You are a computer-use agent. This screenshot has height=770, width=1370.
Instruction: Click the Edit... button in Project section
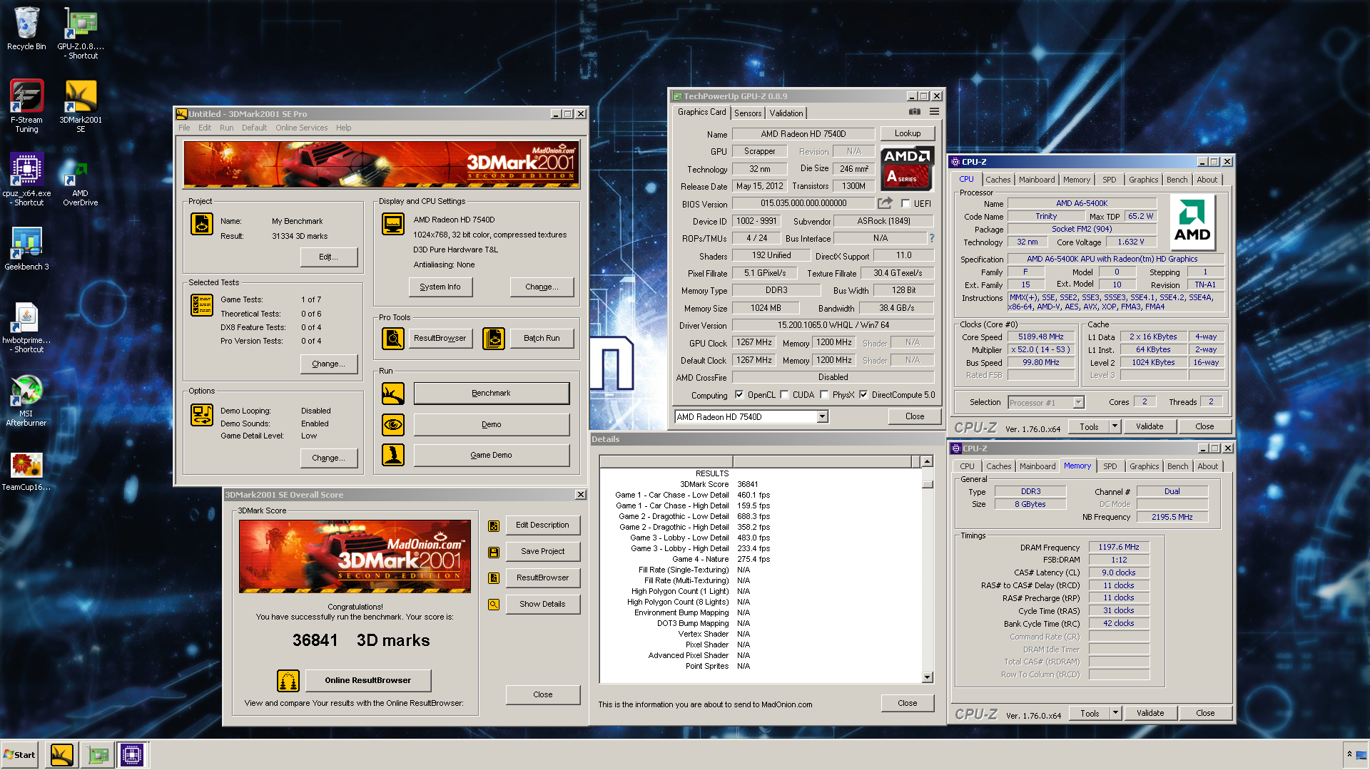[328, 257]
